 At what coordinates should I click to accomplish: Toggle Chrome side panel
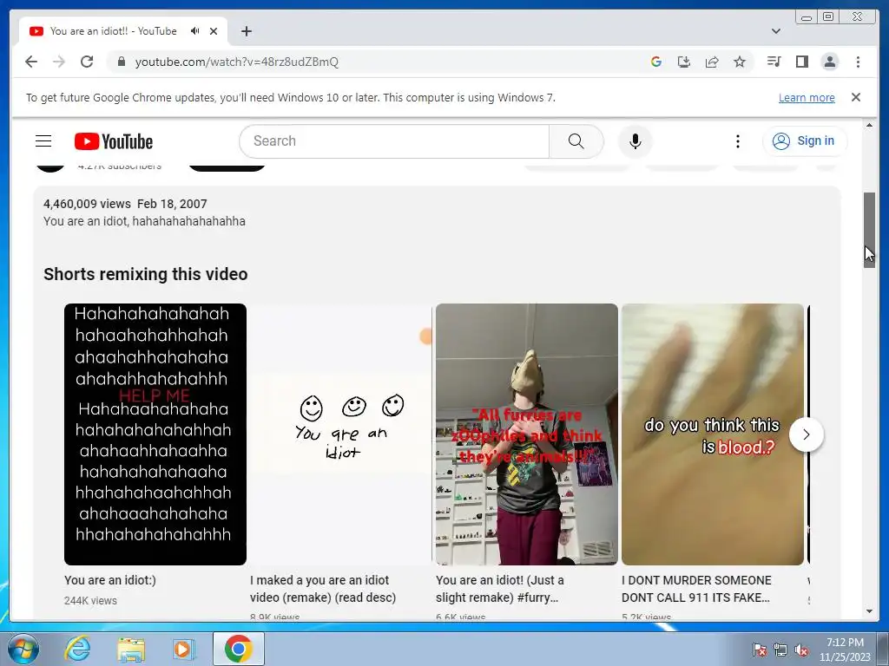tap(801, 62)
